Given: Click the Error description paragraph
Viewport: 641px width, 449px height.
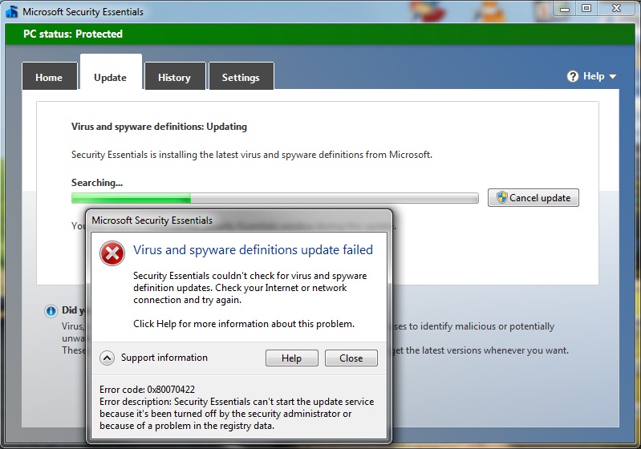Looking at the screenshot, I should 237,414.
